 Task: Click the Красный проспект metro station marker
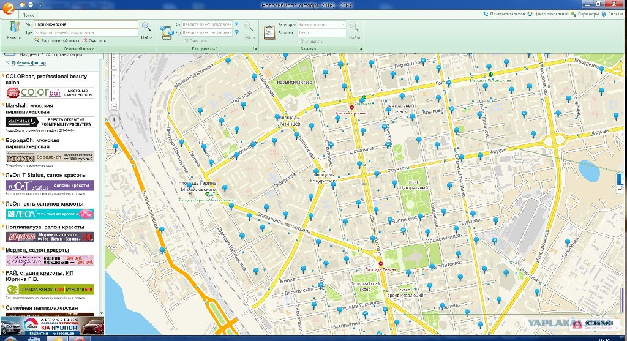352,107
